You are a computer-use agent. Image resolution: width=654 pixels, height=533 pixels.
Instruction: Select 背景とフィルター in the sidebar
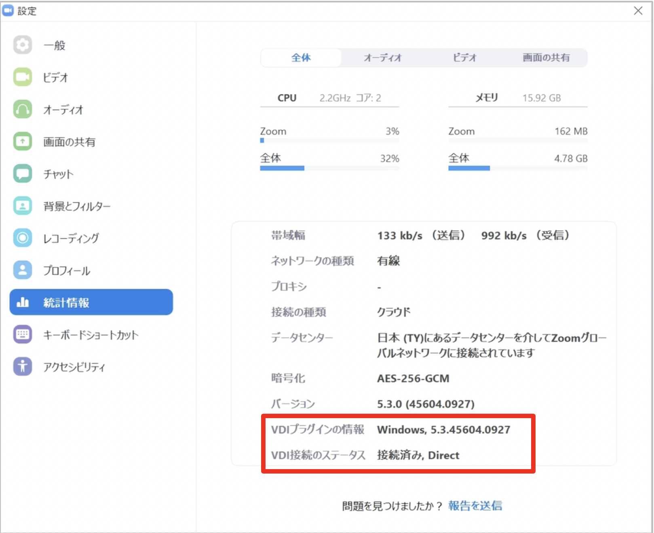77,206
